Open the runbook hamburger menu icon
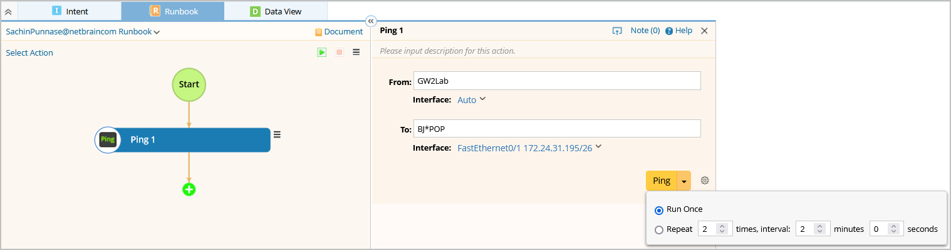This screenshot has height=250, width=951. (x=356, y=52)
